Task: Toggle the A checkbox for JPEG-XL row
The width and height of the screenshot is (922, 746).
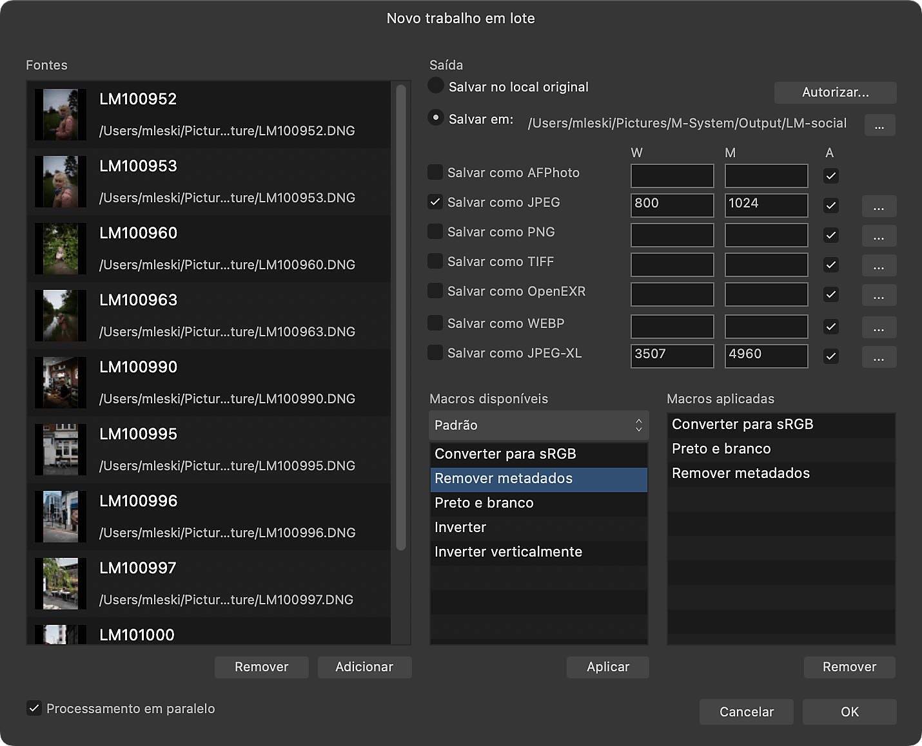Action: pos(831,356)
